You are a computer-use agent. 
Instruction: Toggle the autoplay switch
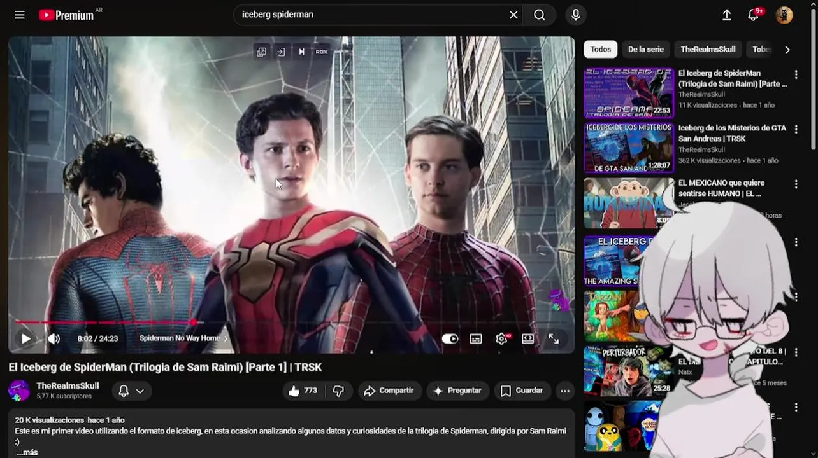tap(450, 338)
